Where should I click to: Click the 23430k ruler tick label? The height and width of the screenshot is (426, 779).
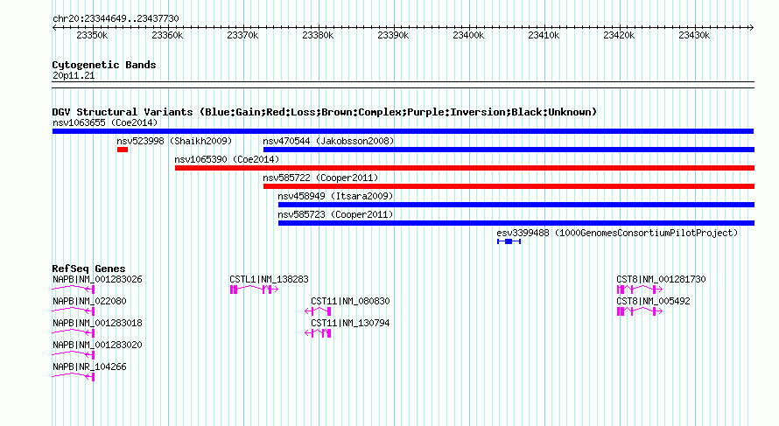(694, 36)
